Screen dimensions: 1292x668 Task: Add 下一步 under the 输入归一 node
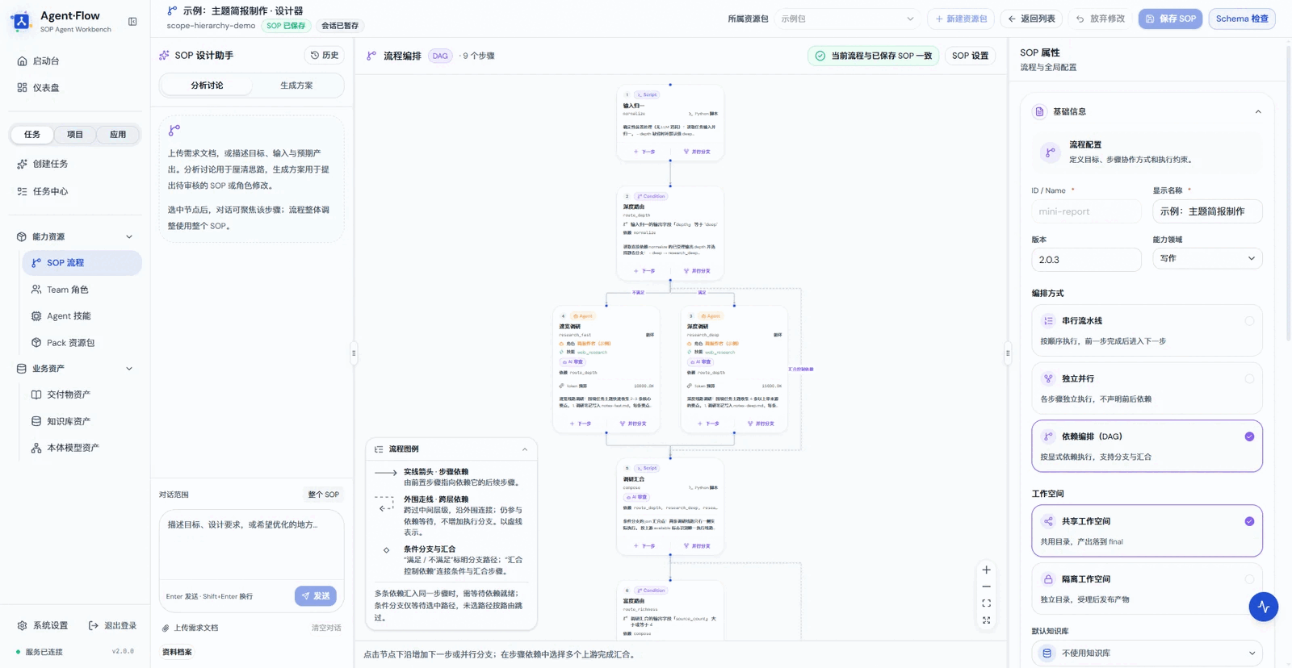(x=644, y=152)
